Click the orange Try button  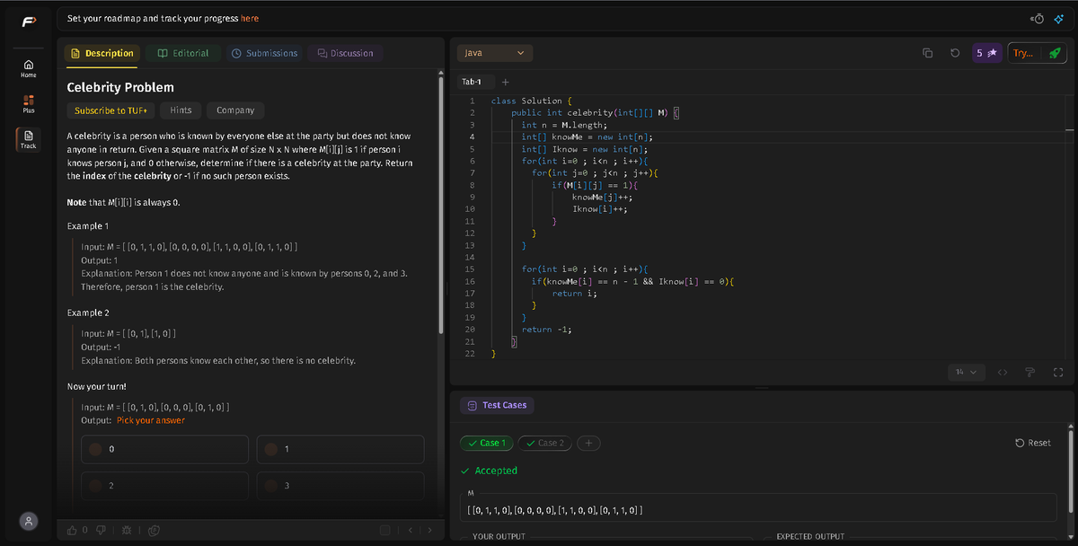1023,53
